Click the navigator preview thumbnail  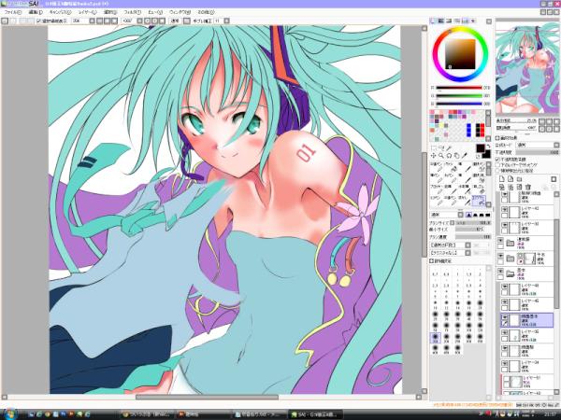coord(527,69)
